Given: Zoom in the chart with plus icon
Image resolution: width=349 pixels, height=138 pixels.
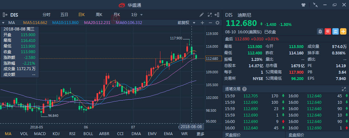Looking at the screenshot, I should click(x=202, y=23).
